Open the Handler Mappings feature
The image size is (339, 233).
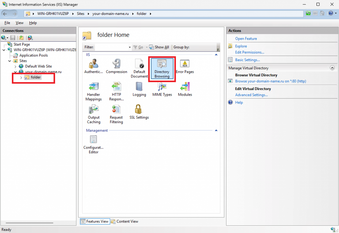tap(93, 91)
